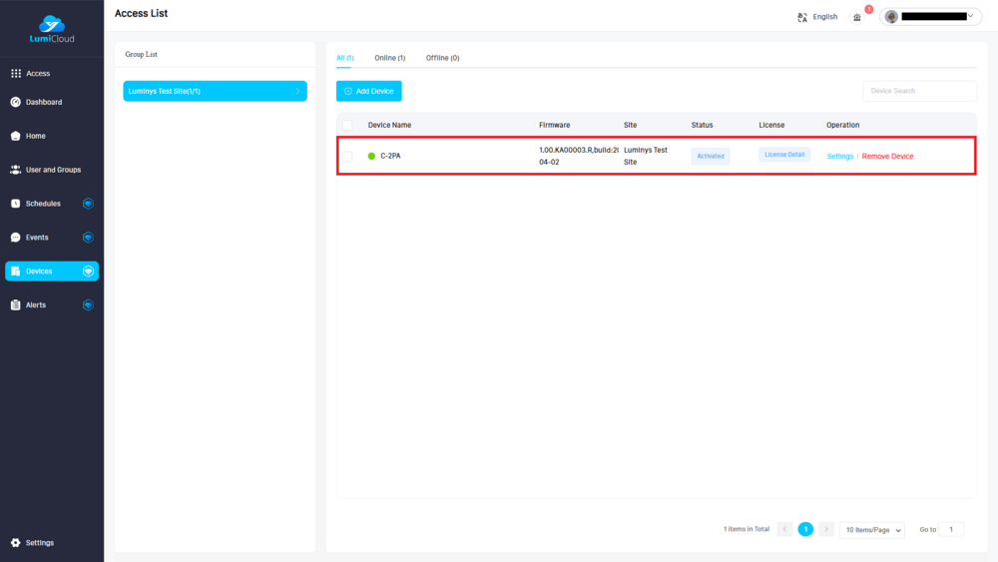
Task: Open notifications bell with red badge
Action: pyautogui.click(x=856, y=17)
